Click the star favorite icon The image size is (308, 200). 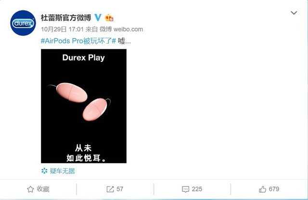tap(30, 189)
